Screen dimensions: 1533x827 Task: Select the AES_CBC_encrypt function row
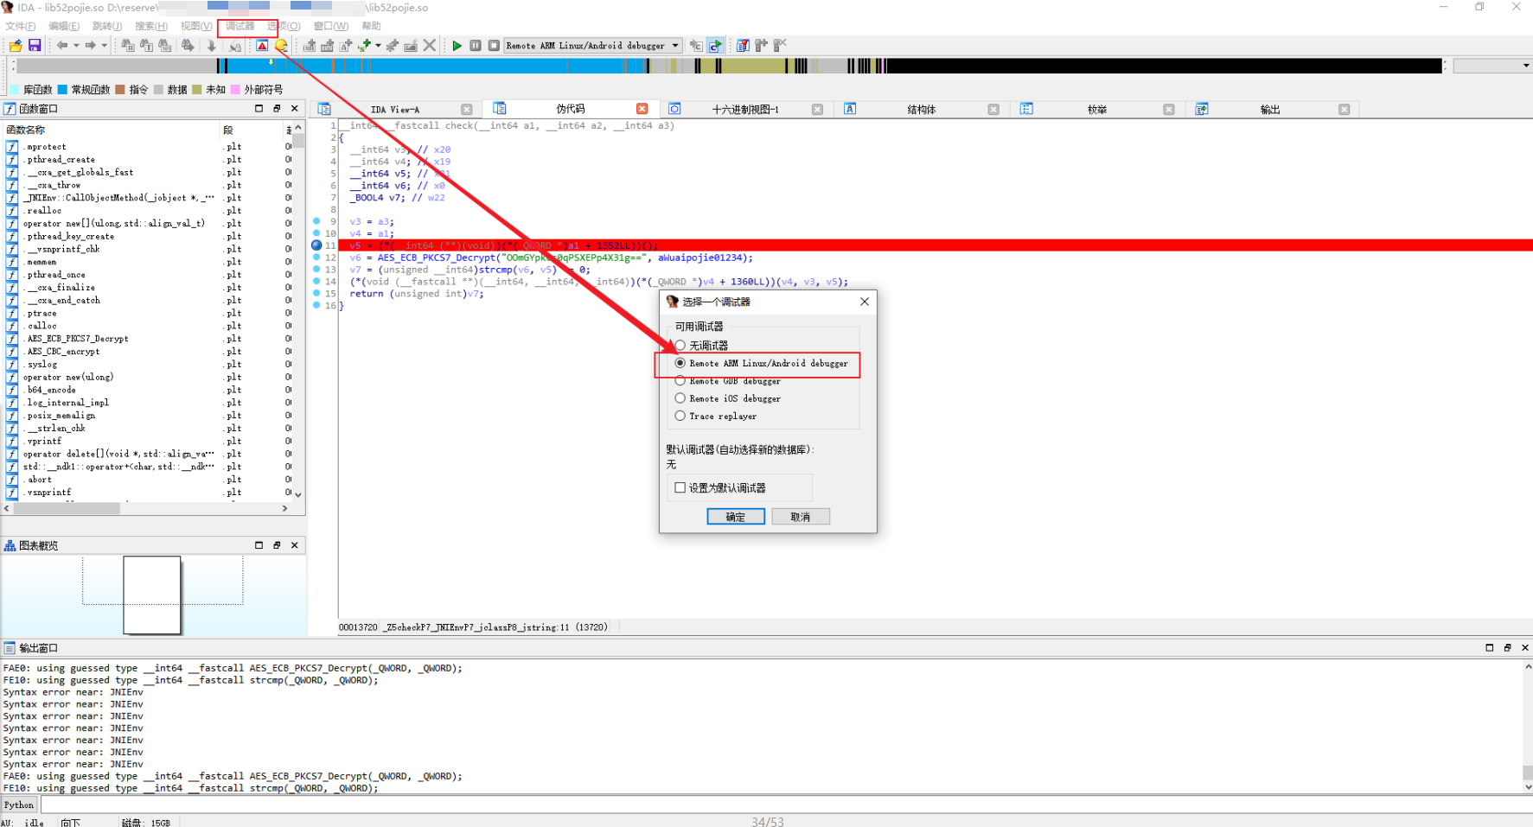click(147, 352)
